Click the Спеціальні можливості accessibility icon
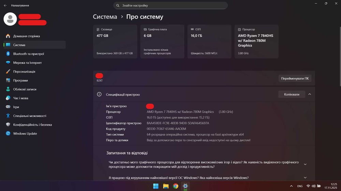 [x=8, y=116]
